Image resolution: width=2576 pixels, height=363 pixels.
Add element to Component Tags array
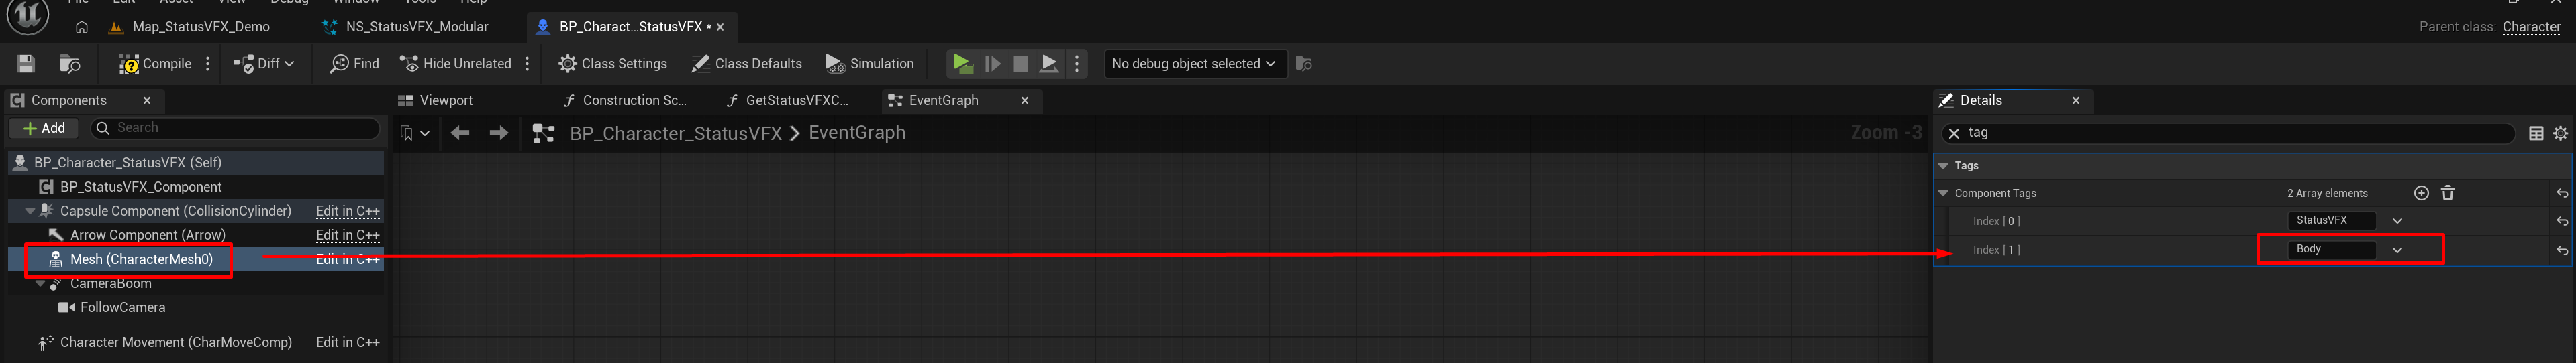point(2421,194)
